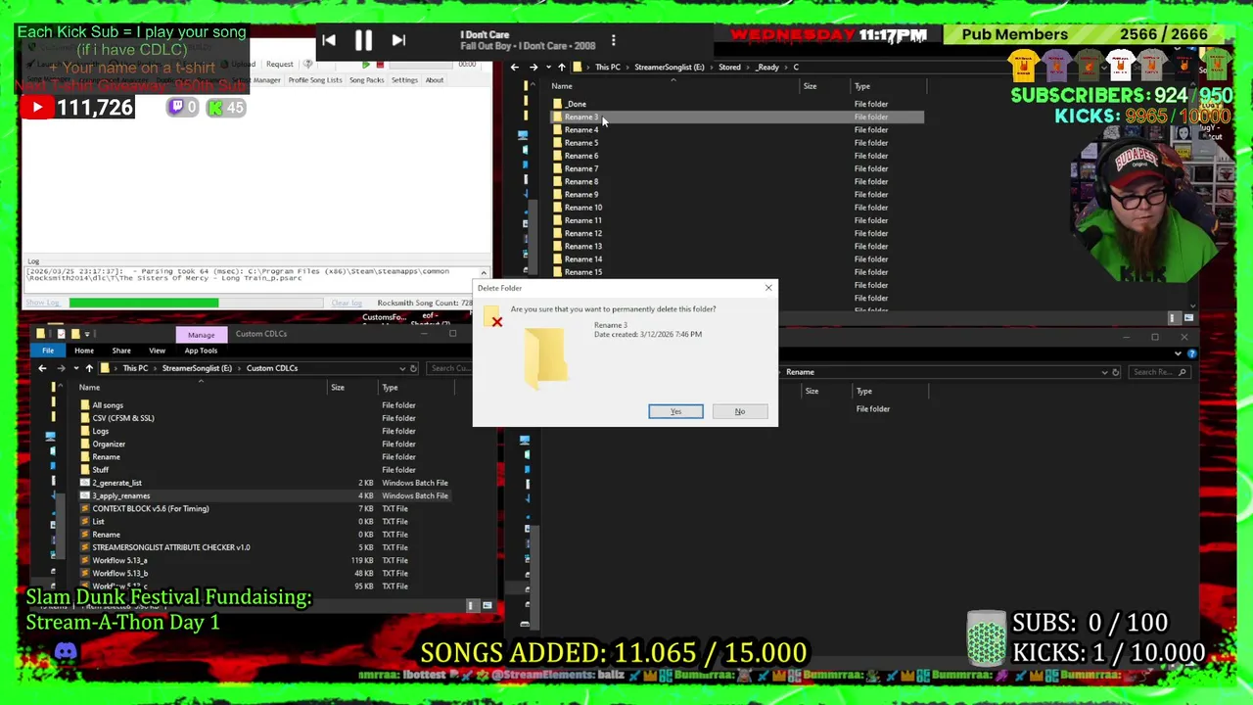Viewport: 1253px width, 705px height.
Task: Go up one level in Custom CDLCs explorer
Action: click(89, 368)
